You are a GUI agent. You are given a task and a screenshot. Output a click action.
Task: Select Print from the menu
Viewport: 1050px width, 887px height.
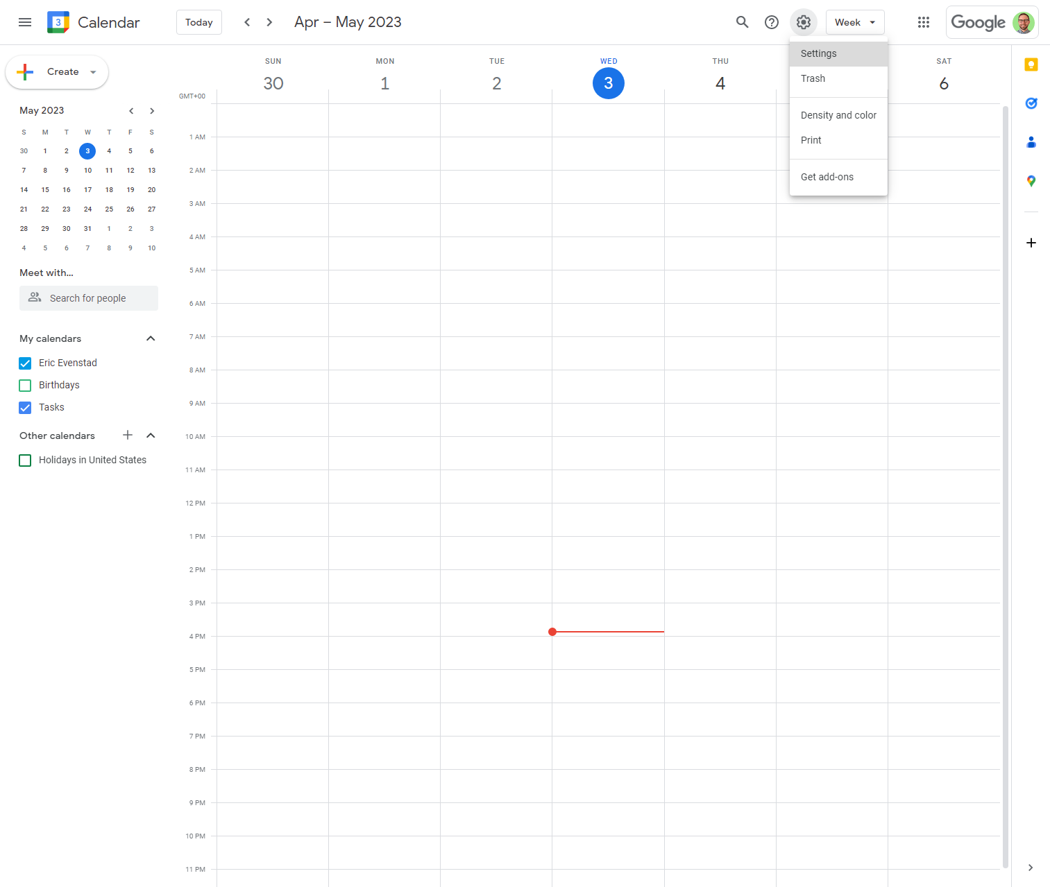[838, 140]
